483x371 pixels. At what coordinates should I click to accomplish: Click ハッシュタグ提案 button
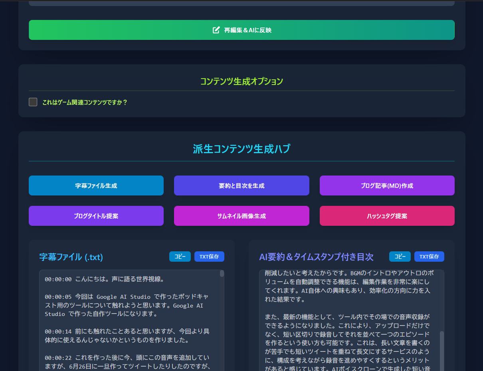(x=387, y=216)
